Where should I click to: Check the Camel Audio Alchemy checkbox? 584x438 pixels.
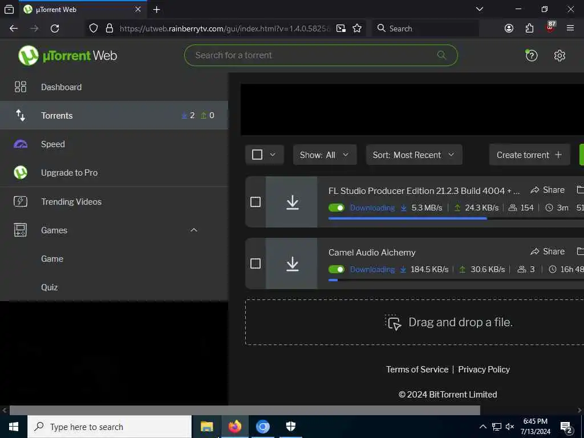pyautogui.click(x=255, y=263)
